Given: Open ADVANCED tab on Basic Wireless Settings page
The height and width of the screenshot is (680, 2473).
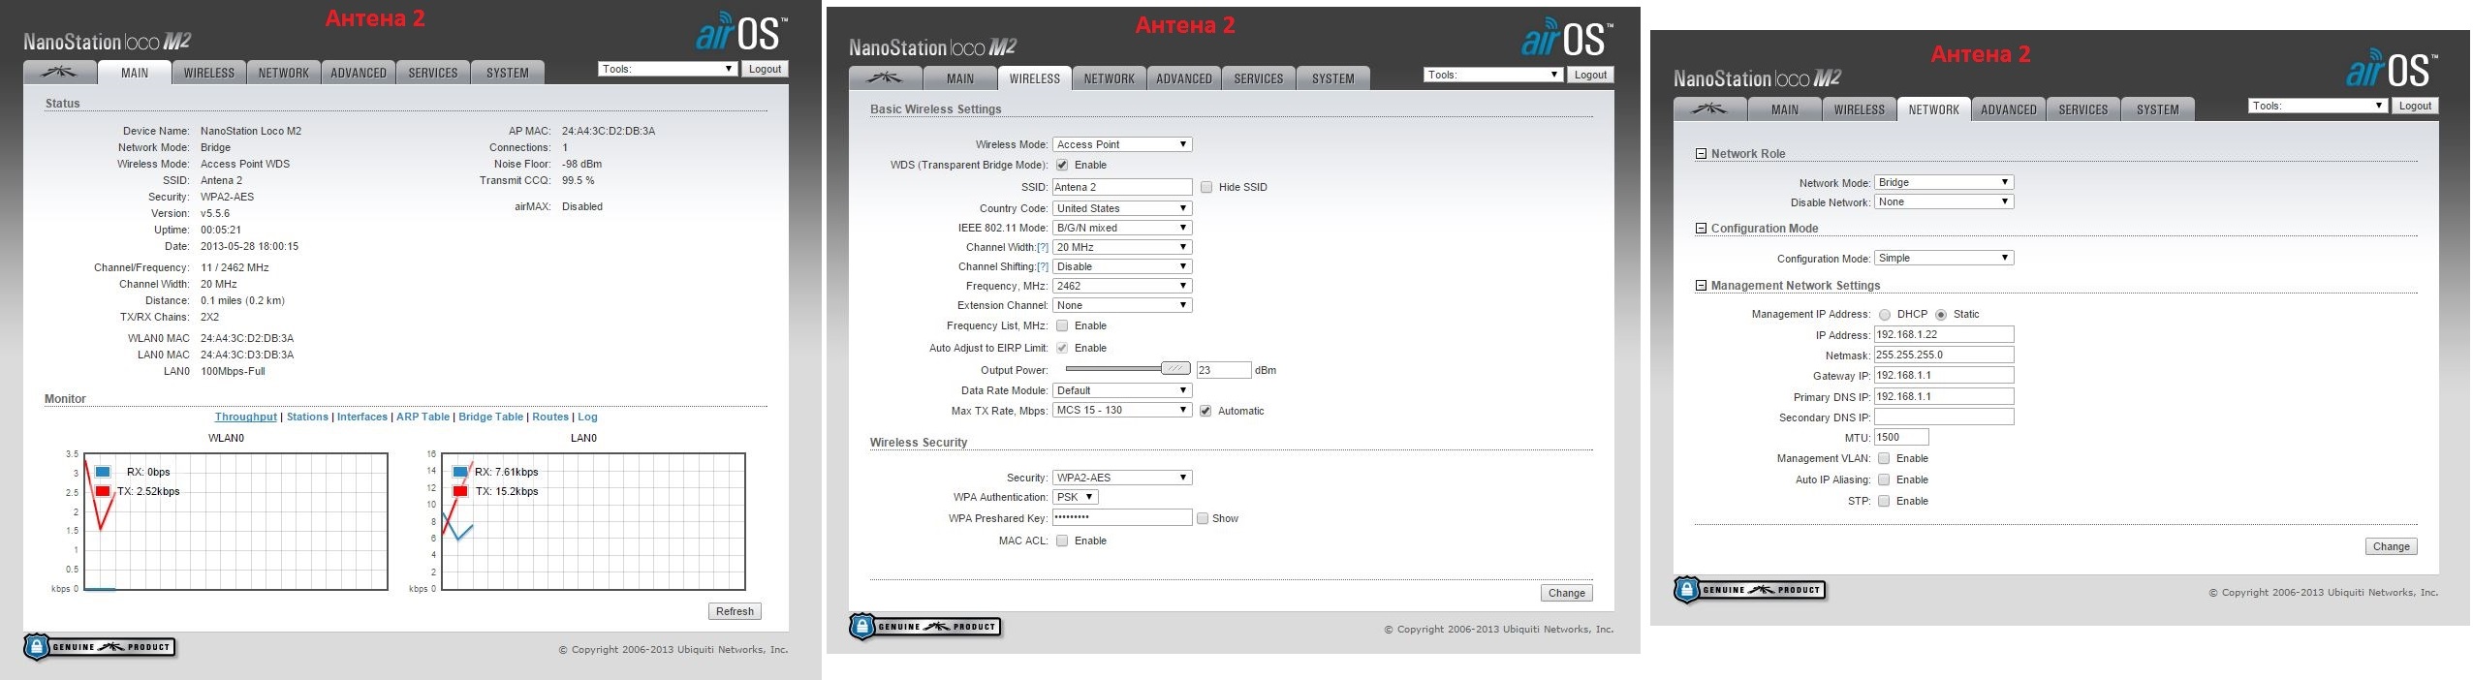Looking at the screenshot, I should point(1183,78).
